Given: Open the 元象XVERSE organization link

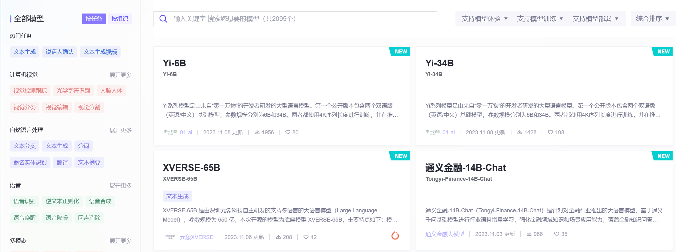Looking at the screenshot, I should pyautogui.click(x=197, y=237).
